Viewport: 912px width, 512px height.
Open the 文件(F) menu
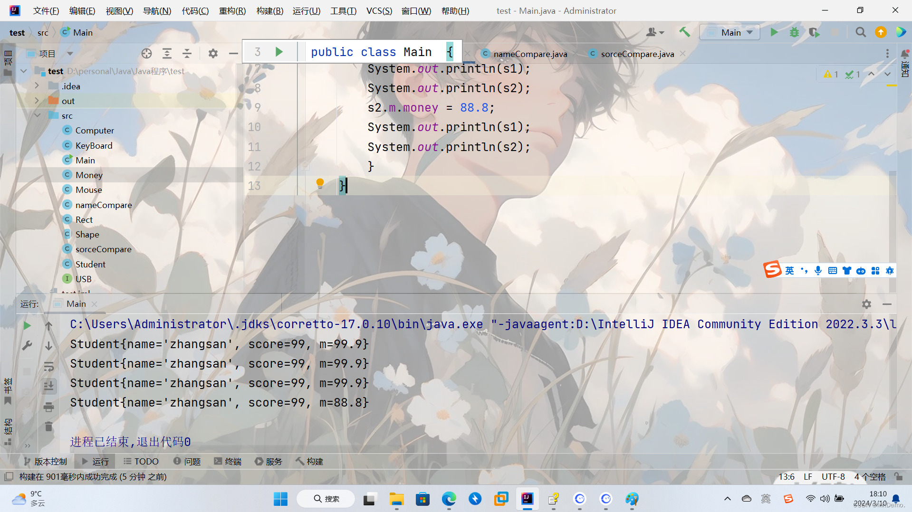pyautogui.click(x=46, y=10)
